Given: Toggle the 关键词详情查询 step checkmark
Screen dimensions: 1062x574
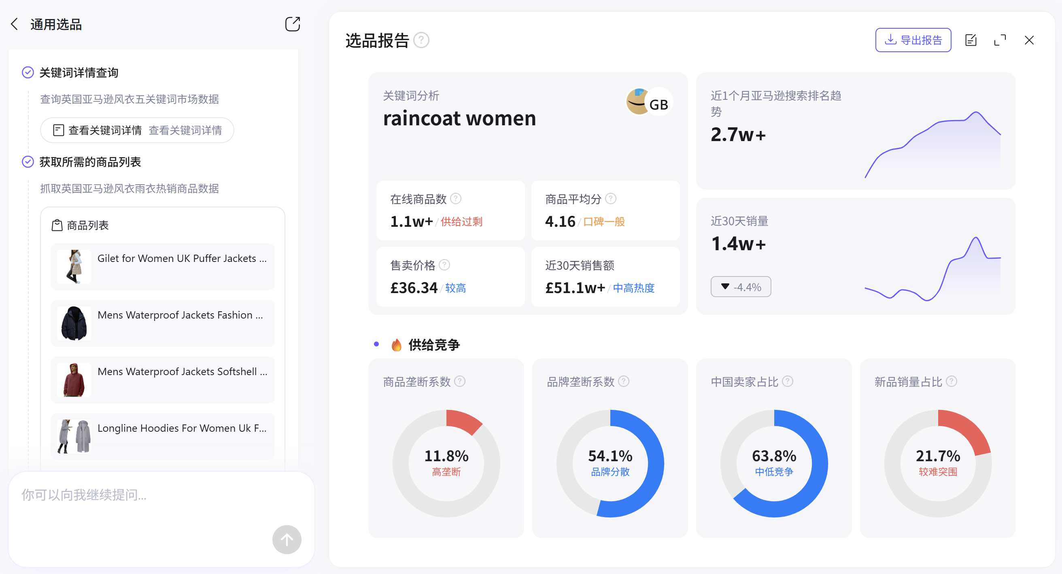Looking at the screenshot, I should tap(28, 72).
